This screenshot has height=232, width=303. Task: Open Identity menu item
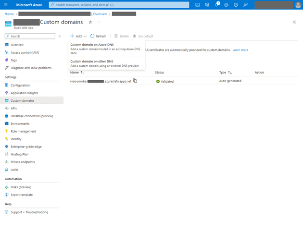[x=16, y=139]
